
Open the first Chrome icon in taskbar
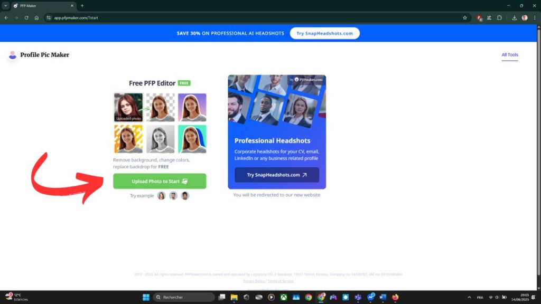(309, 297)
